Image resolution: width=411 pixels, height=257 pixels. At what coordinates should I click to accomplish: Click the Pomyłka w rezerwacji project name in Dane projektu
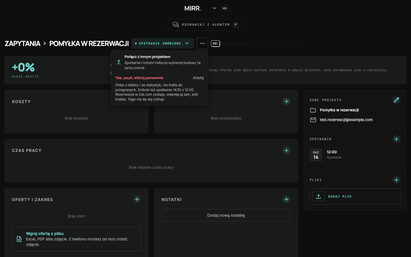pyautogui.click(x=339, y=110)
